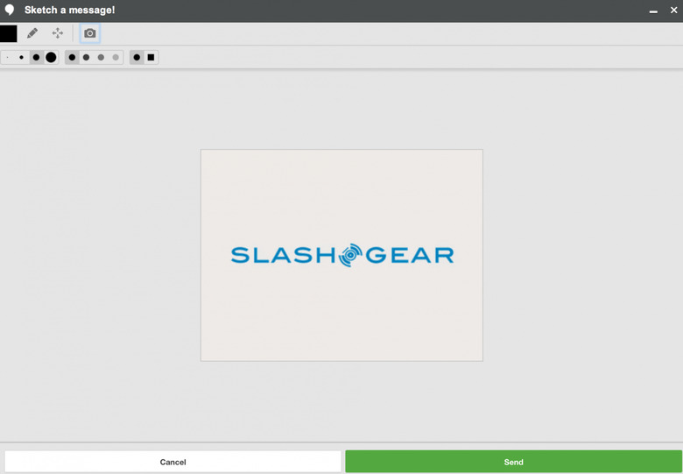The height and width of the screenshot is (474, 683).
Task: Close the Sketch a message window
Action: click(x=673, y=10)
